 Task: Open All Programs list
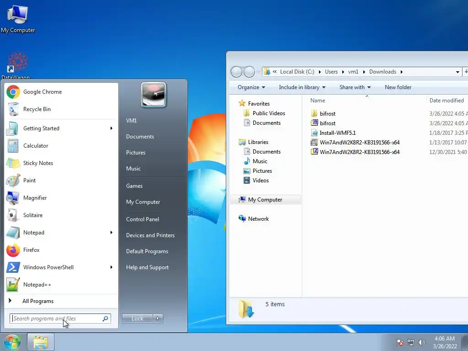pyautogui.click(x=38, y=301)
